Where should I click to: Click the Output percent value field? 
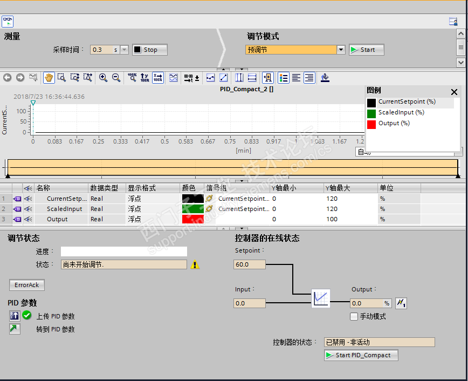coord(370,303)
